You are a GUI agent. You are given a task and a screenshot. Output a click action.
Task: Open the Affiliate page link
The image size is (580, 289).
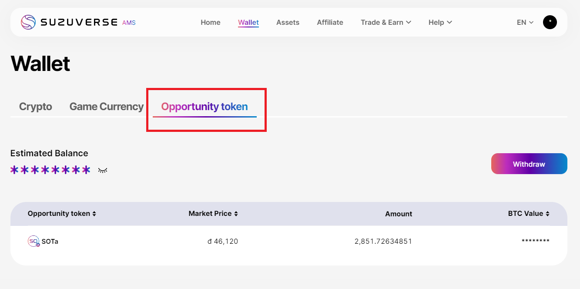click(330, 22)
